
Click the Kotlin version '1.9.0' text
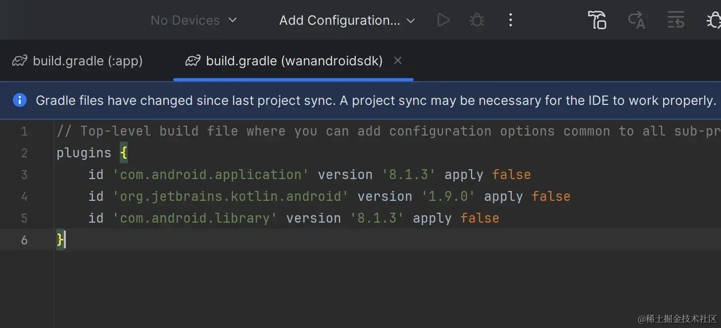[x=448, y=196]
